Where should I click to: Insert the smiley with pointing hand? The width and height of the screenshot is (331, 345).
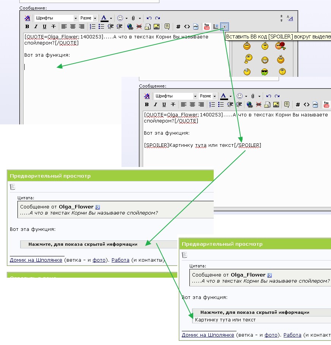[x=248, y=59]
